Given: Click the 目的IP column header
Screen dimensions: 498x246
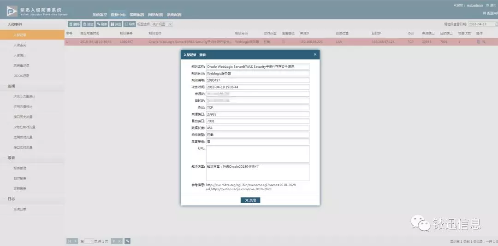Looking at the screenshot, I should pyautogui.click(x=376, y=33).
